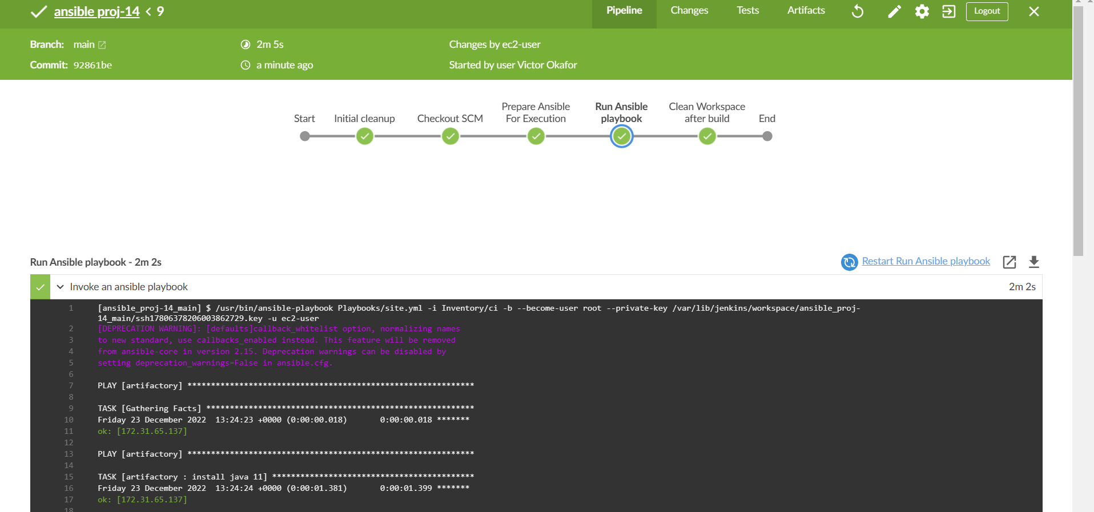Click the page vertical scrollbar
The width and height of the screenshot is (1094, 512).
click(x=1078, y=131)
